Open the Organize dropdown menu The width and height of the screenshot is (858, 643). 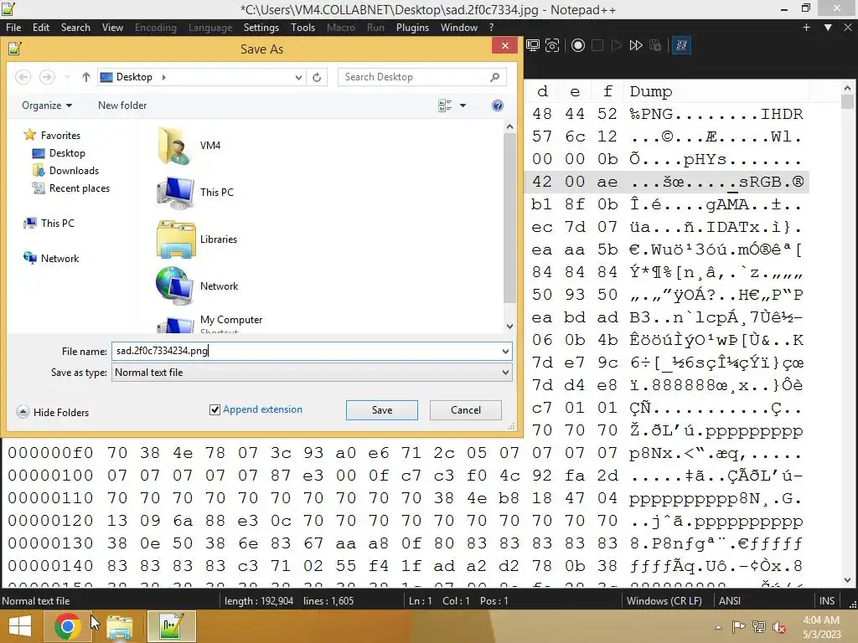coord(47,105)
